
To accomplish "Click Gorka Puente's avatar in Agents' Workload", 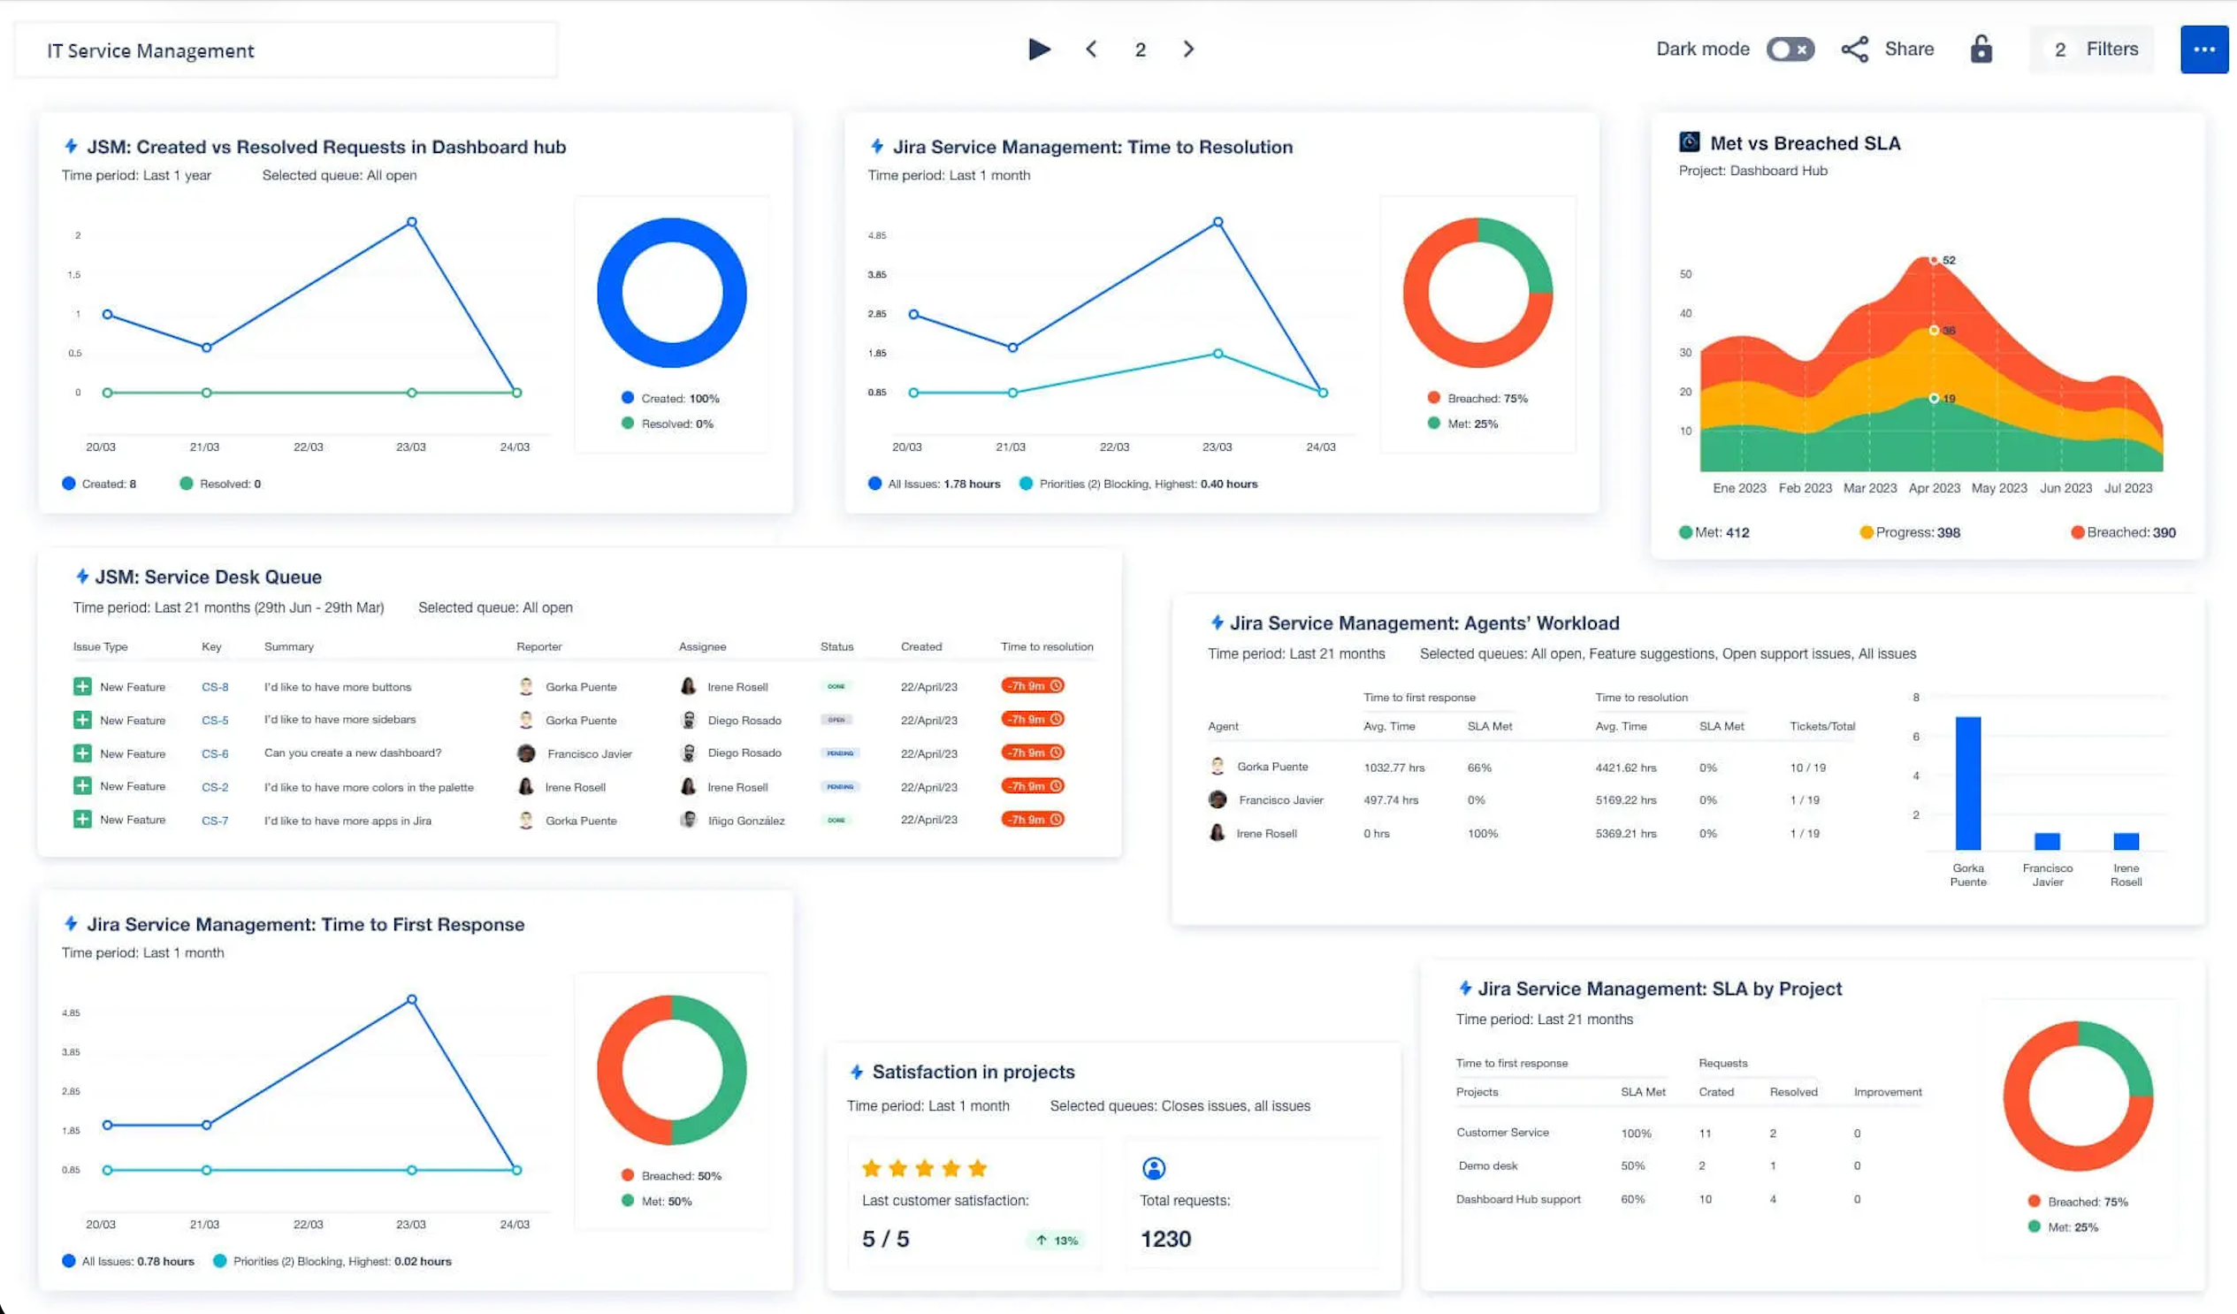I will click(1218, 765).
